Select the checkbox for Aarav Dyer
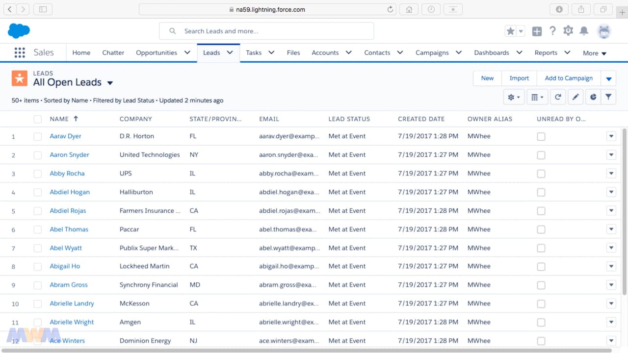Screen dimensions: 628x353 tap(38, 137)
